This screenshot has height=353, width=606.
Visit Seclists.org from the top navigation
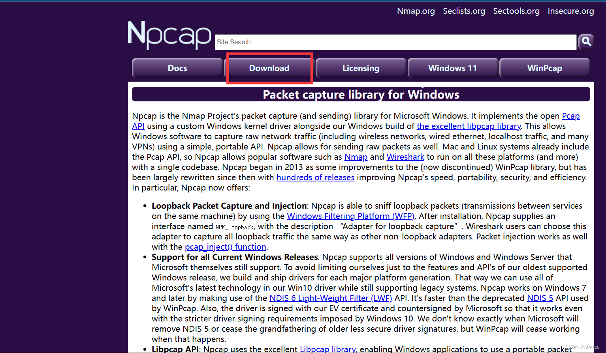coord(464,11)
